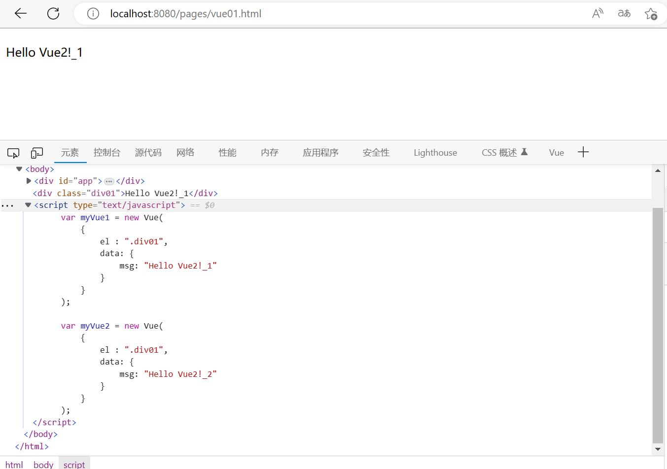Viewport: 667px width, 469px height.
Task: Expand the div with id app
Action: (x=29, y=181)
